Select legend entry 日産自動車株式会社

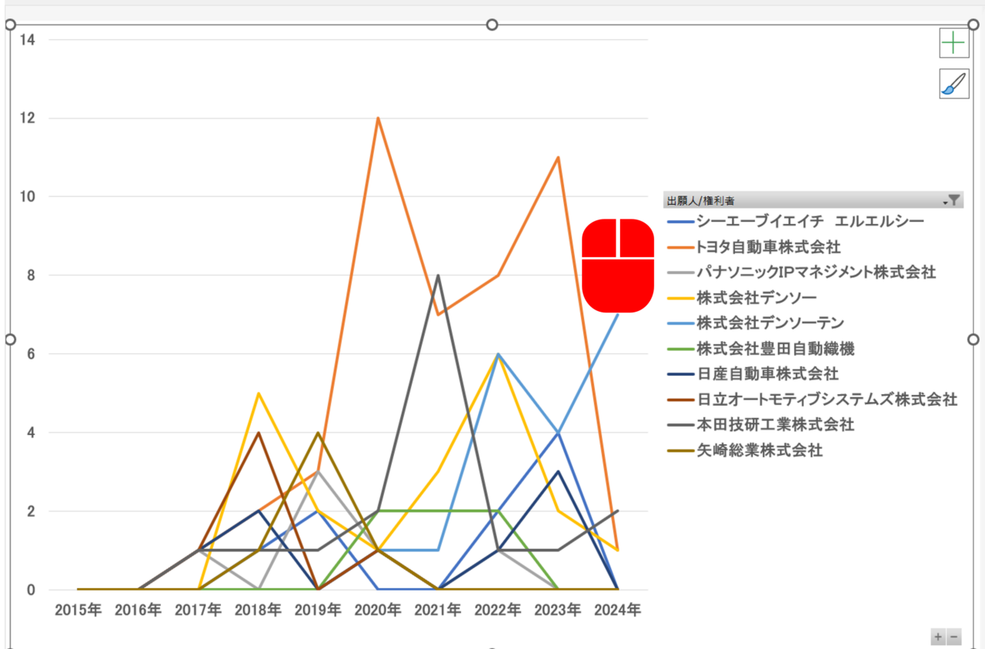tap(753, 374)
